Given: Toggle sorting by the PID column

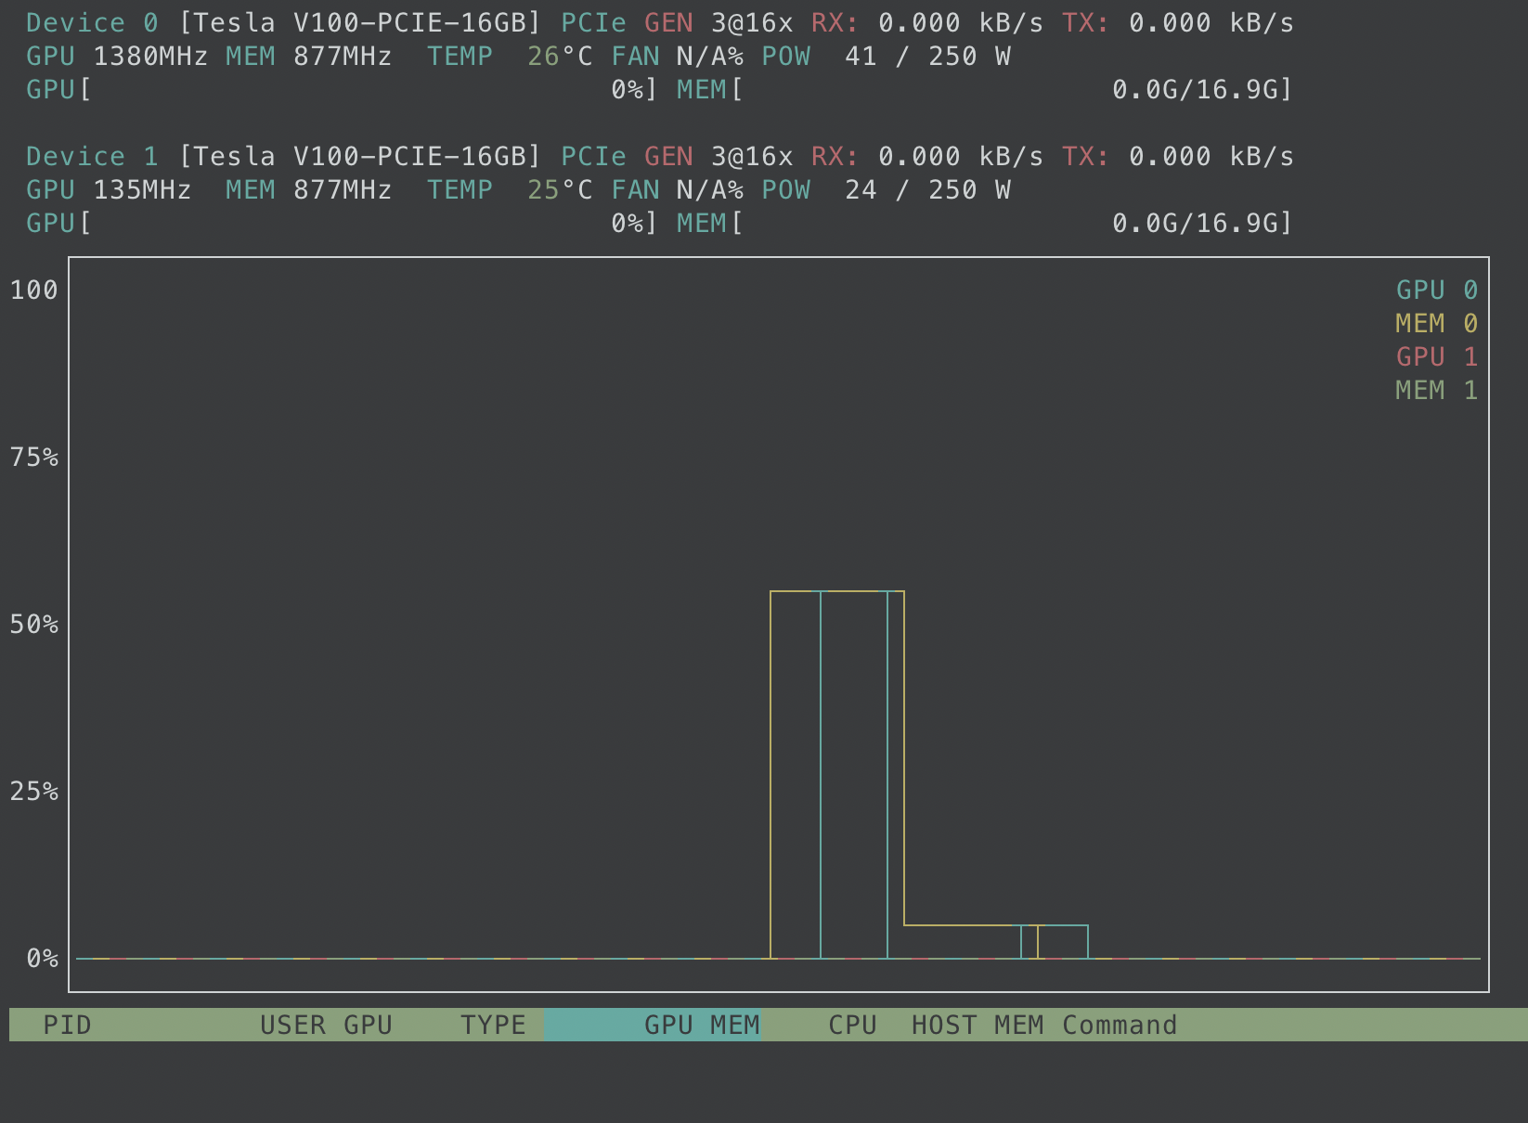Looking at the screenshot, I should 67,1025.
